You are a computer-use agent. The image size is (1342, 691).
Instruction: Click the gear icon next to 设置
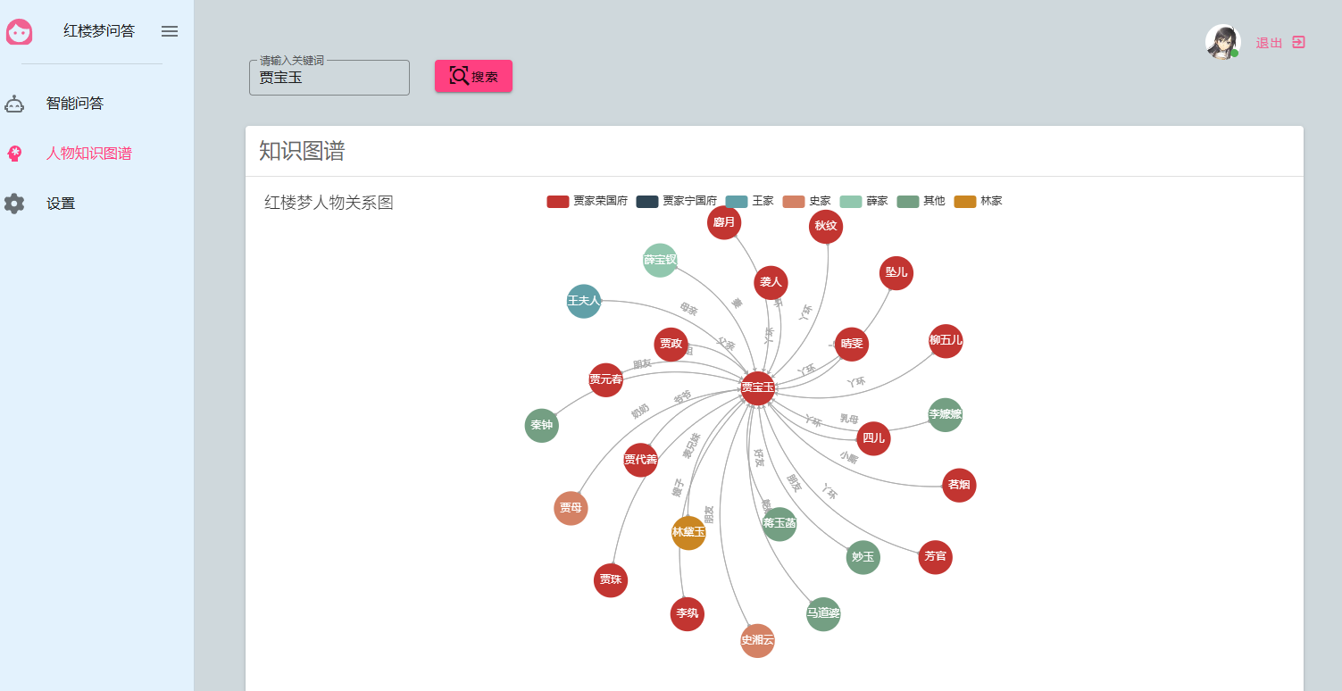coord(13,203)
